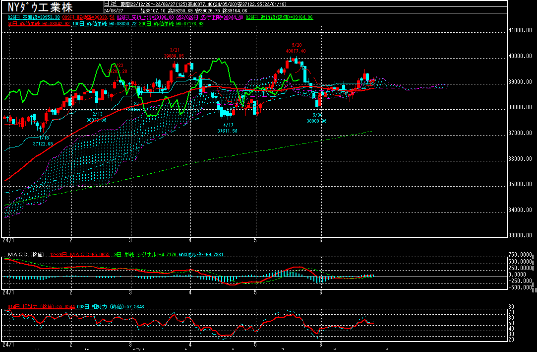Click price axis label '36000.00'
The height and width of the screenshot is (352, 537).
pos(520,158)
